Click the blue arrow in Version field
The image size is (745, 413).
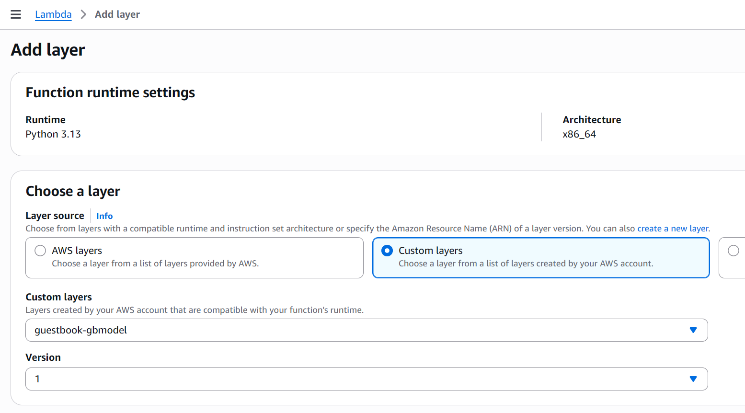[693, 379]
